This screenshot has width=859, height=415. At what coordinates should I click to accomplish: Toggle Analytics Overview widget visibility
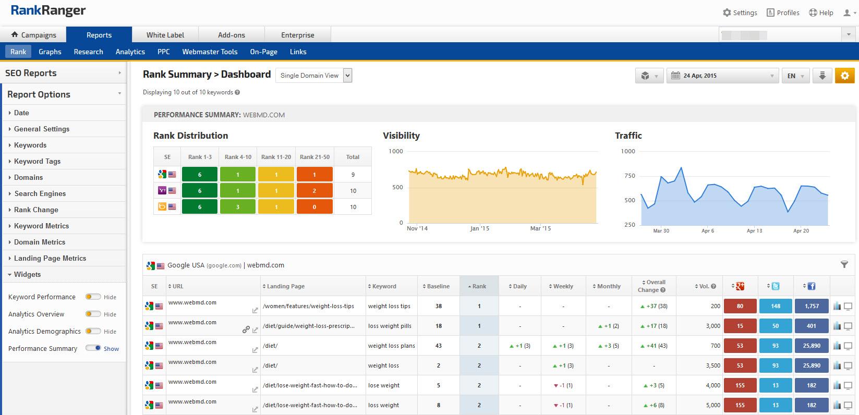point(93,314)
